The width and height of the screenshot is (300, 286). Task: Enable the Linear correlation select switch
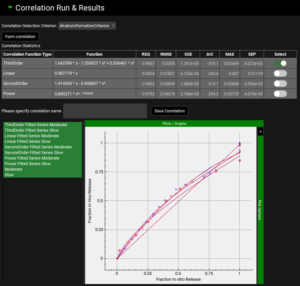click(280, 74)
